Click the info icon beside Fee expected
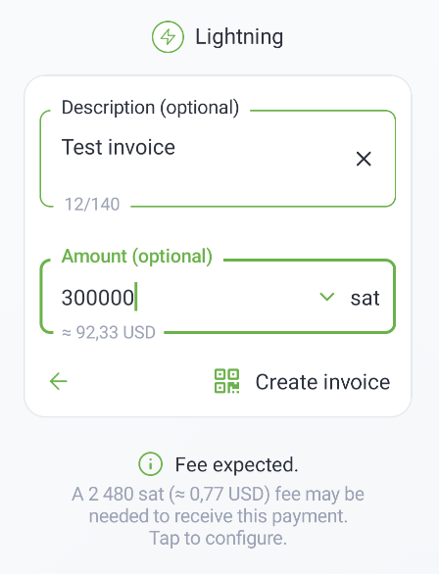Screen dimensions: 439x574 coord(150,464)
